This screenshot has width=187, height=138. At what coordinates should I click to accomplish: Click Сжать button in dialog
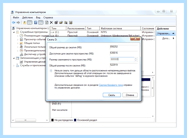click(x=112, y=95)
